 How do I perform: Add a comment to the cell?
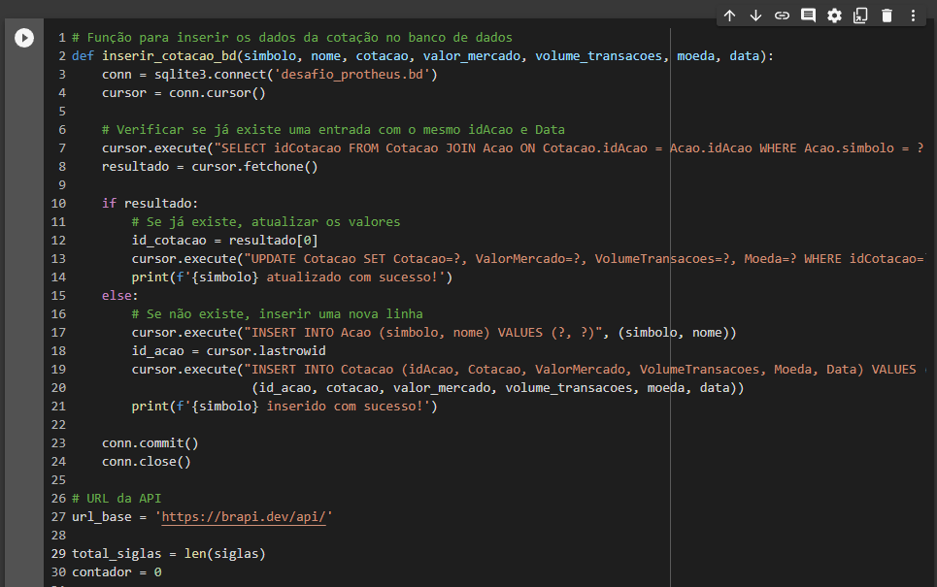pos(808,16)
